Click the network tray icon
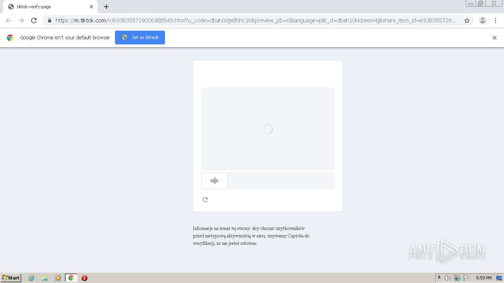The height and width of the screenshot is (283, 504). tap(457, 278)
